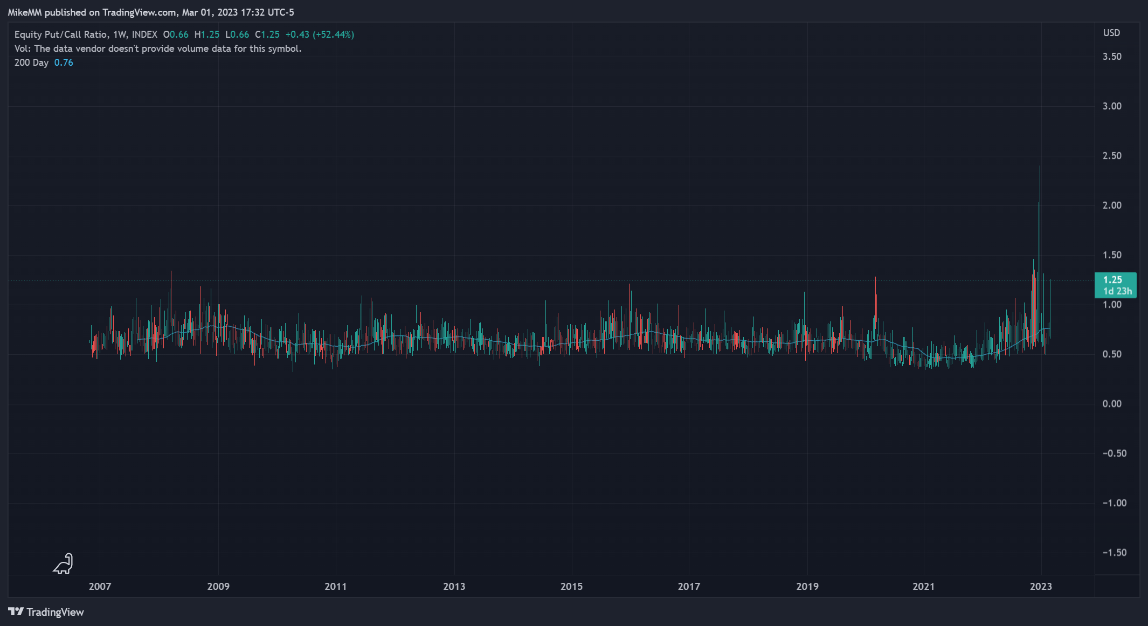The image size is (1148, 626).
Task: Click the Equity Put/Call Ratio symbol title
Action: click(86, 35)
